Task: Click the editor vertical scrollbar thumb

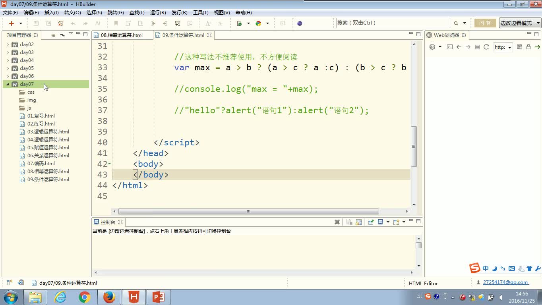Action: [414, 146]
